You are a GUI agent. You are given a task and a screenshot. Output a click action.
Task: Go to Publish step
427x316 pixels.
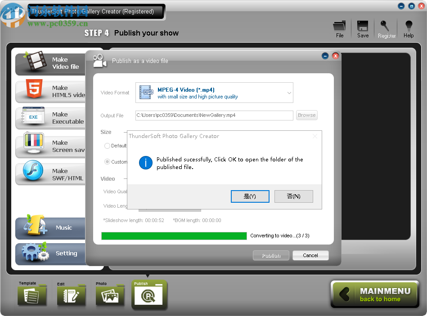[149, 294]
